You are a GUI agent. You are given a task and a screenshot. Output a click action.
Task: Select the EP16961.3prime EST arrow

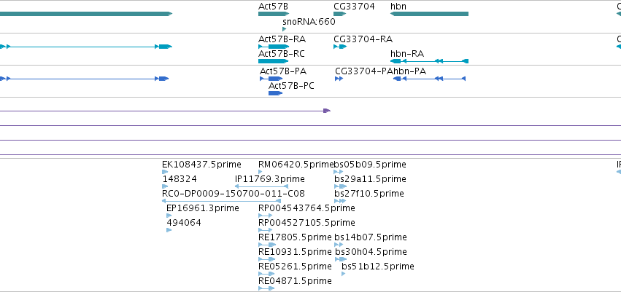[169, 216]
